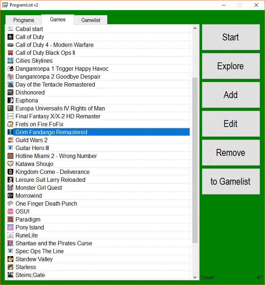Select the Morrowind icon
Screen dimensions: 265x285
click(x=10, y=196)
